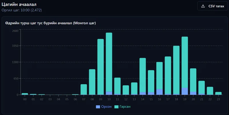Click the small bar at hour 23
Viewport: 229px width, 115px height.
point(218,93)
